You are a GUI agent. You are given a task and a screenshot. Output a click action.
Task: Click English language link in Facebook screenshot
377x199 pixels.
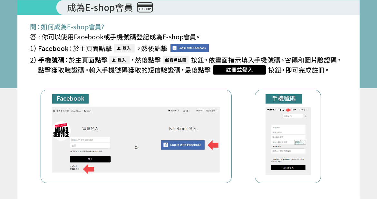point(199,111)
